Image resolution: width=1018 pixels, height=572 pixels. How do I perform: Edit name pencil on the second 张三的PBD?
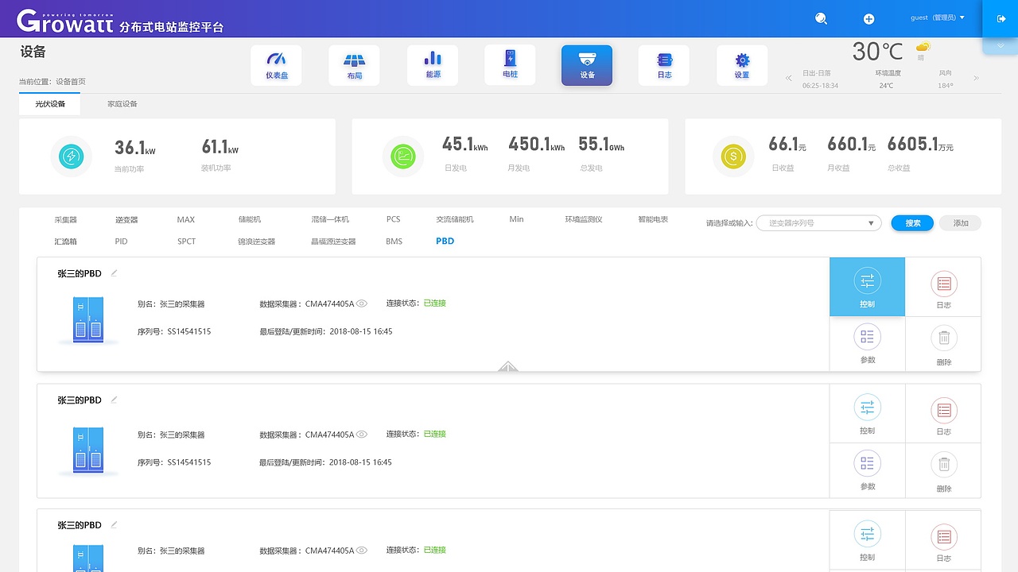click(114, 400)
